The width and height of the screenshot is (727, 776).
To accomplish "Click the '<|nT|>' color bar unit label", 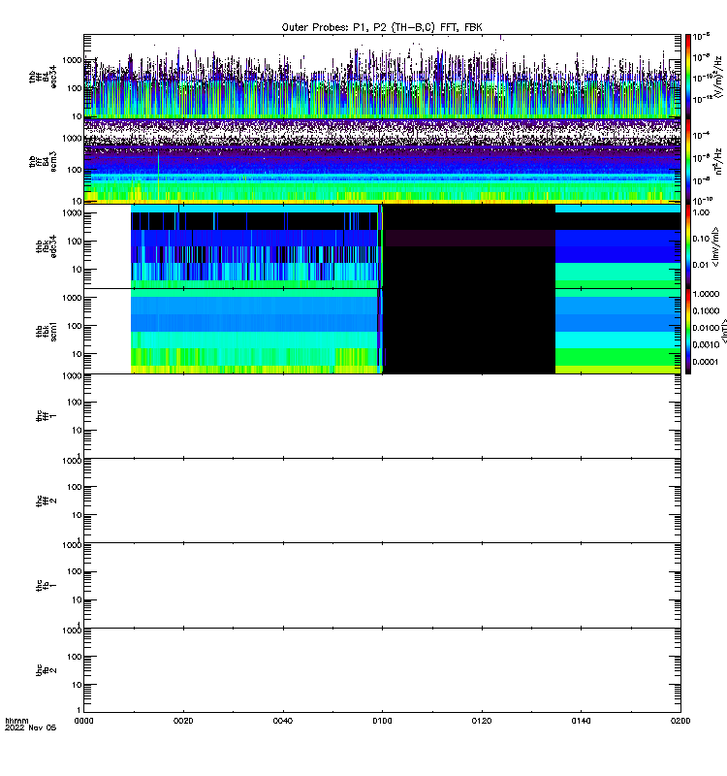I will point(724,331).
